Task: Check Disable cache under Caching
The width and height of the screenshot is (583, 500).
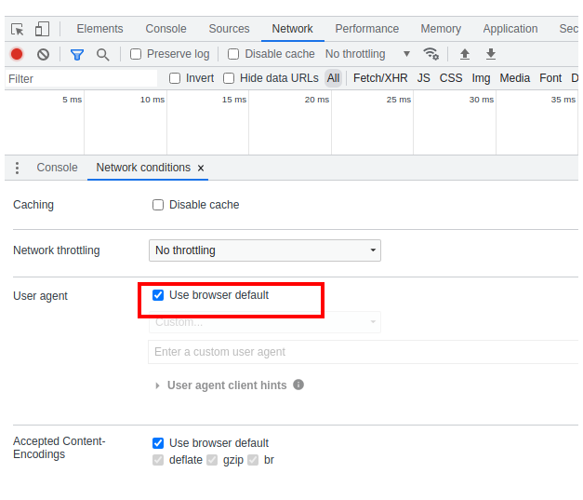Action: pyautogui.click(x=158, y=205)
